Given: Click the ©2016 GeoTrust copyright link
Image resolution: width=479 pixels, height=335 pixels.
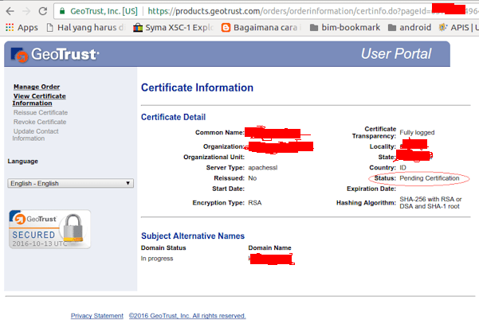Looking at the screenshot, I should click(187, 316).
